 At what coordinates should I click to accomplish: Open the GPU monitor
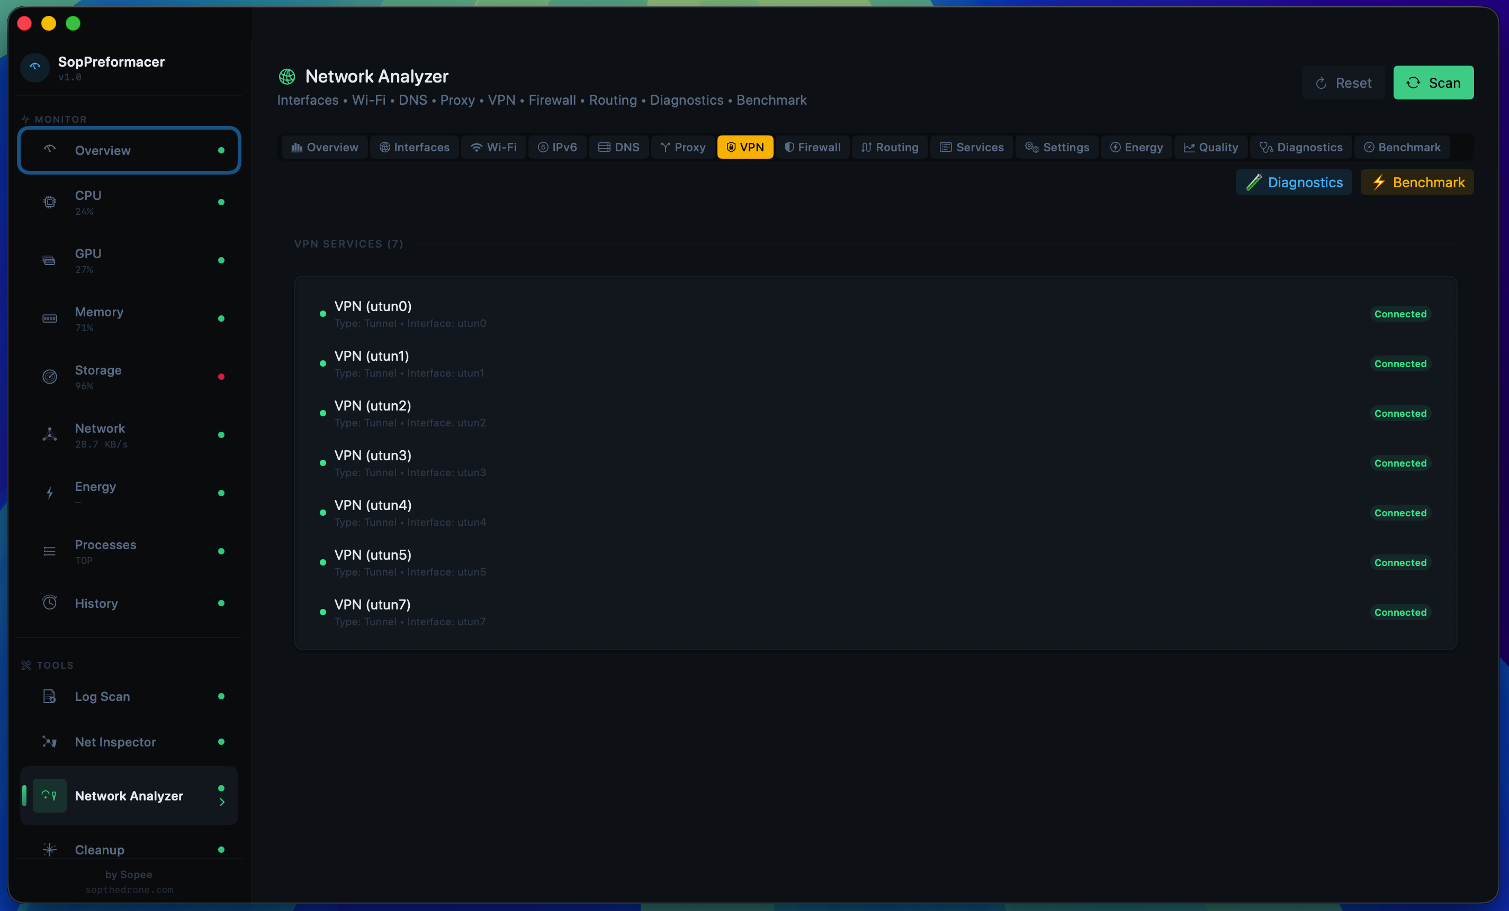129,260
